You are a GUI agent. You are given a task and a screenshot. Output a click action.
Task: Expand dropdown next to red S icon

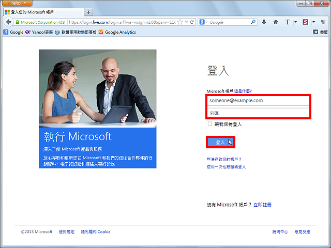click(314, 22)
